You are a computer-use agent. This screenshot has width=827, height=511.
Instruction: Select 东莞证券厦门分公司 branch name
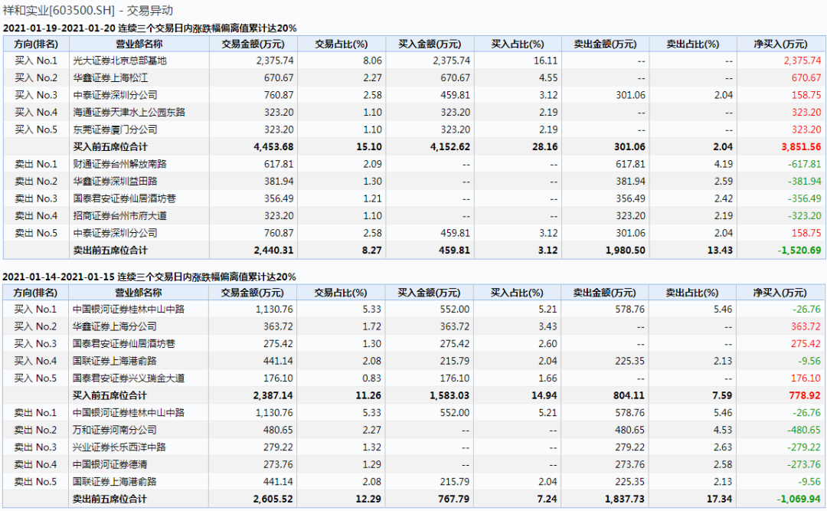[115, 129]
